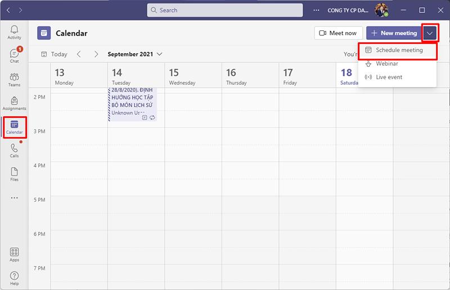The image size is (450, 290).
Task: Open the Activity feed icon
Action: [14, 32]
